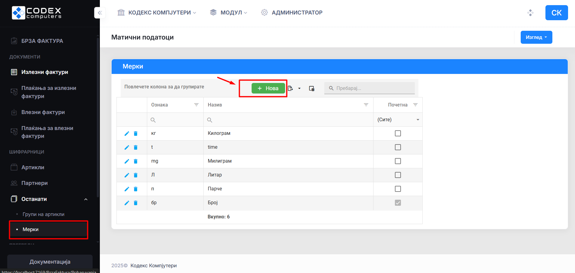Screen dimensions: 575x273
Task: Click the filter icon in Ознака header
Action: 196,105
